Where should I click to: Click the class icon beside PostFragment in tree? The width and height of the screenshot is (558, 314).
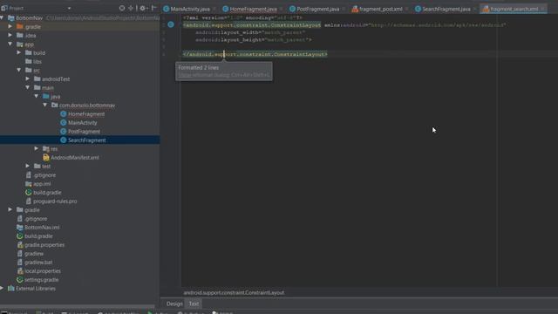click(64, 132)
